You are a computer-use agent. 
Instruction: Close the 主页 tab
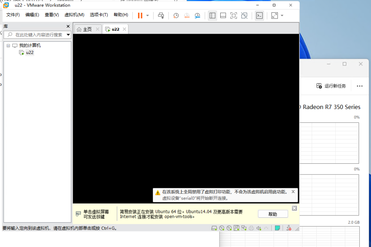pyautogui.click(x=97, y=29)
